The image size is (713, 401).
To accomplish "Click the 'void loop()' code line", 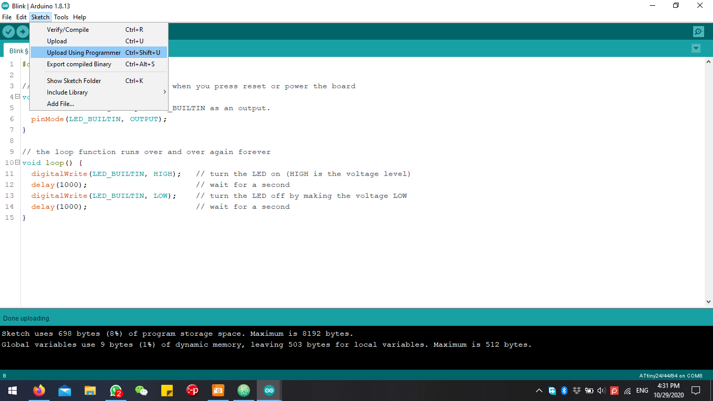I will (52, 163).
